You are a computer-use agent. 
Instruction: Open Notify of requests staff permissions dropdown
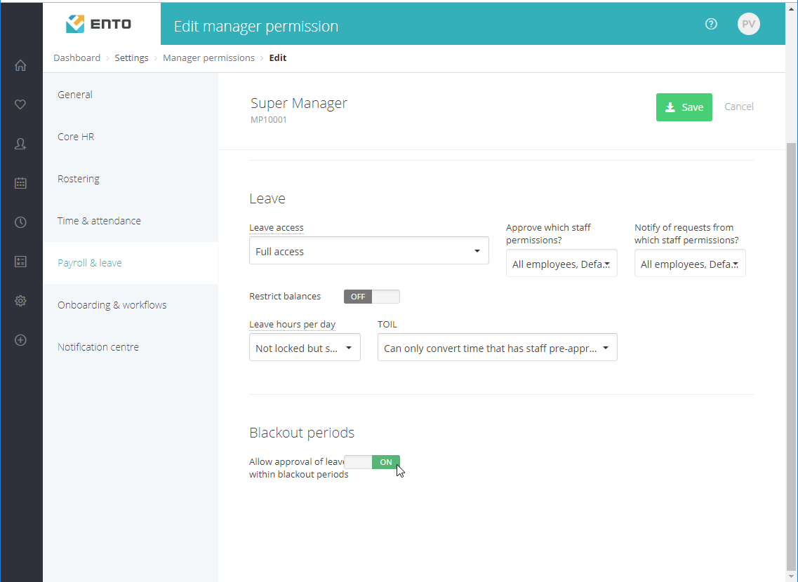pyautogui.click(x=690, y=263)
